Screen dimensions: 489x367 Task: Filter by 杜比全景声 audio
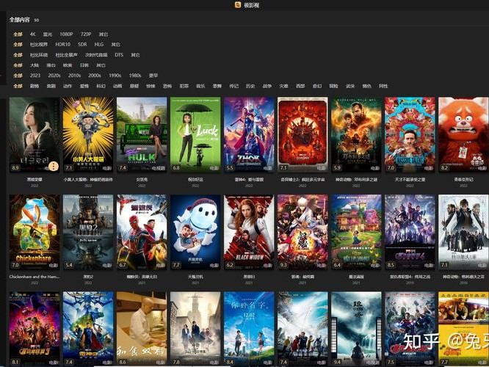click(x=66, y=55)
